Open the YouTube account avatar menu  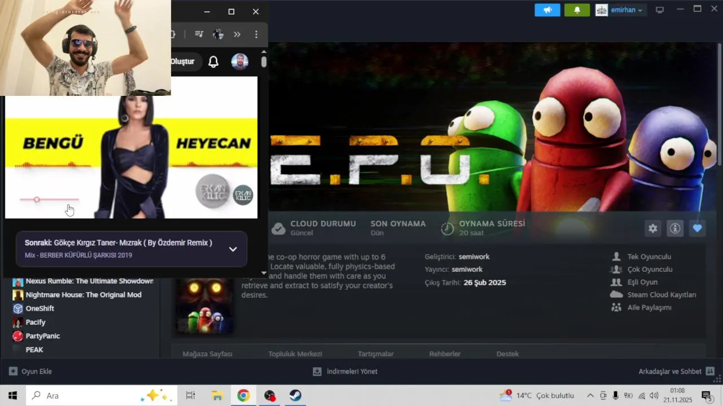point(240,62)
